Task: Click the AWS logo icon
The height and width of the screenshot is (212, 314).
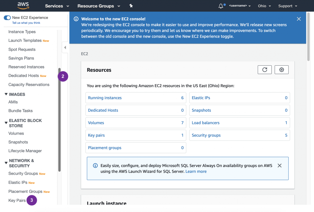Action: [23, 5]
